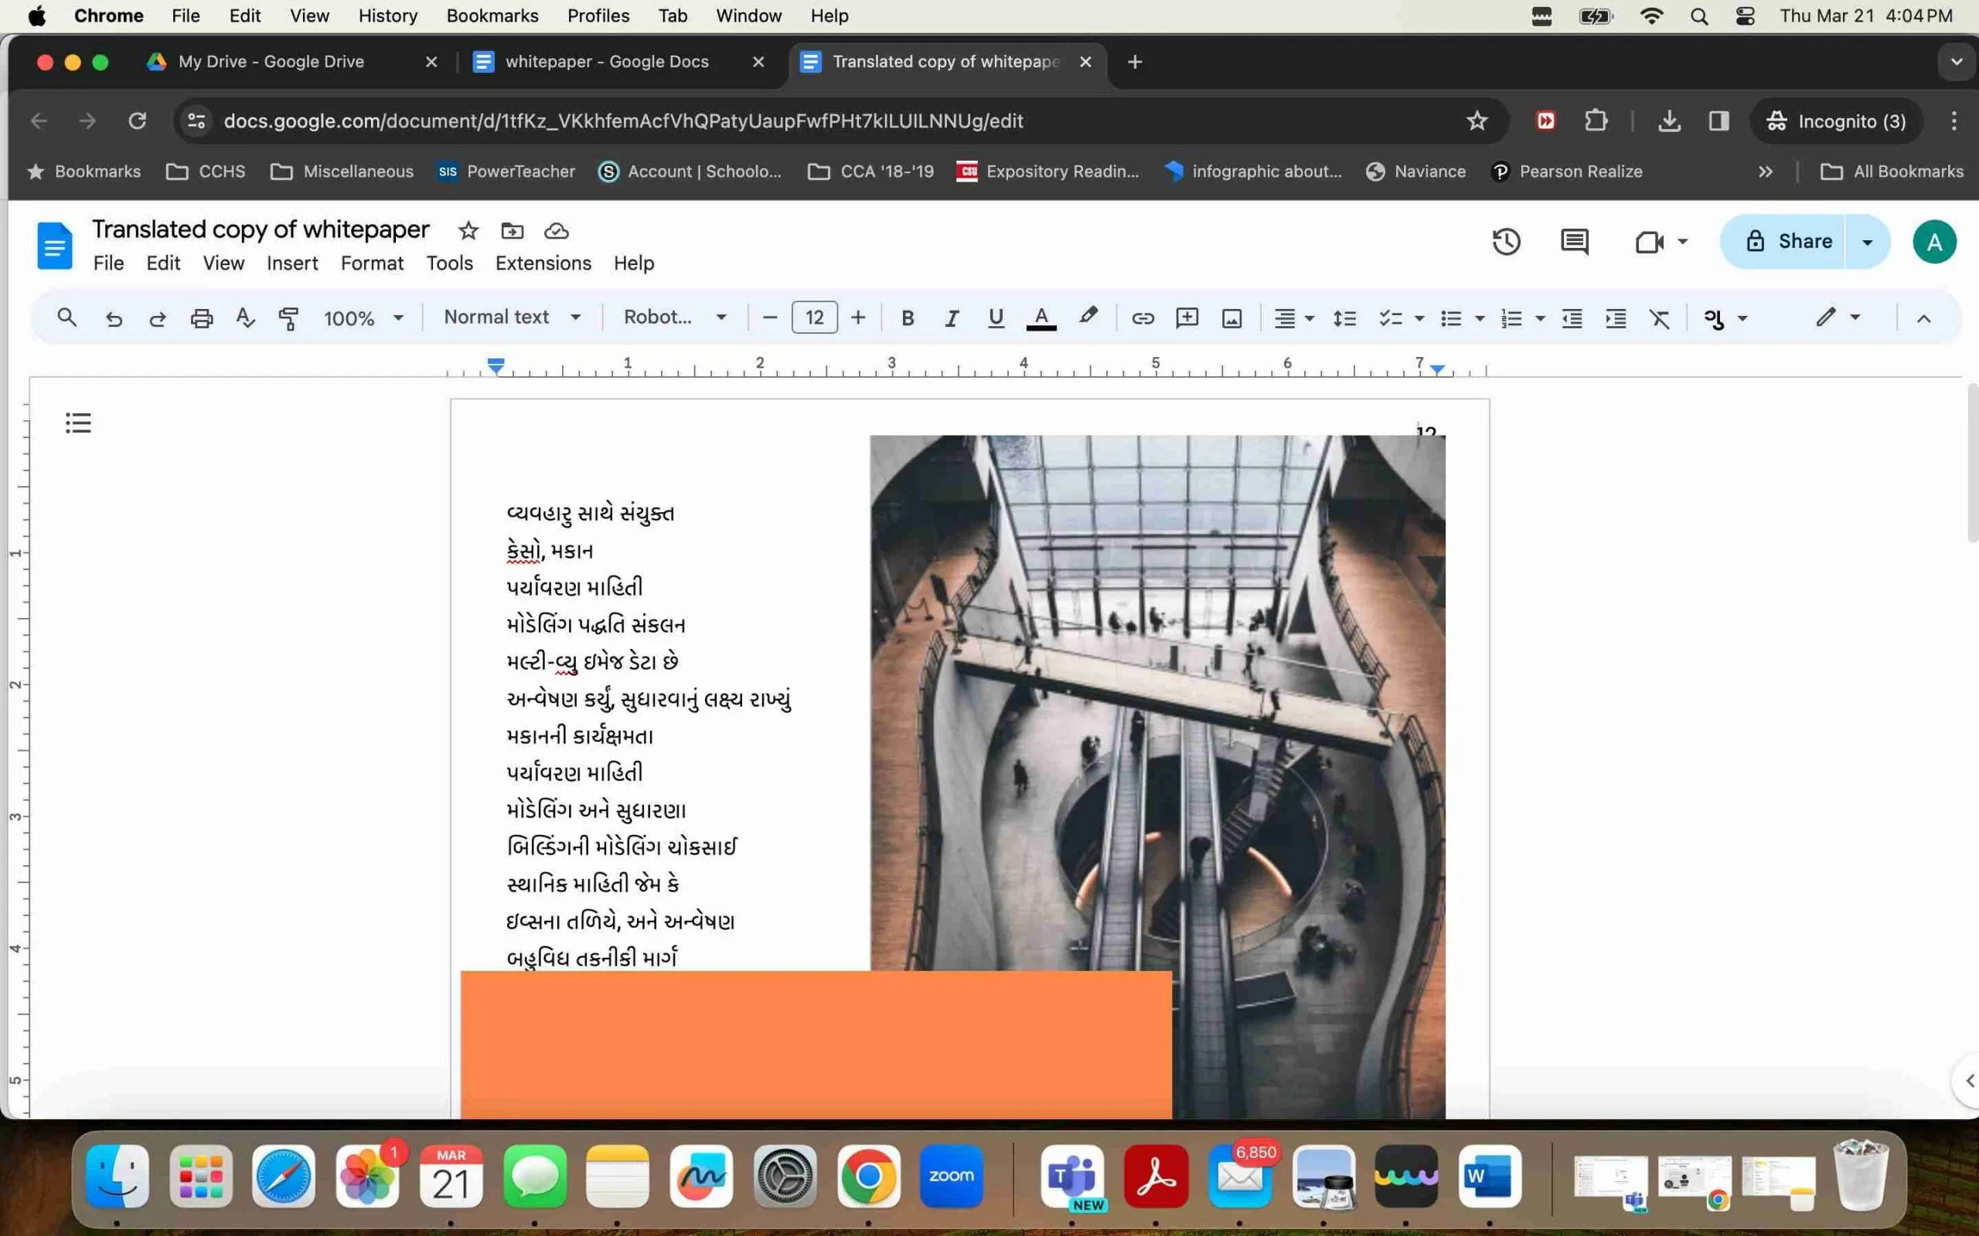
Task: Open the zoom level dropdown 100%
Action: [363, 318]
